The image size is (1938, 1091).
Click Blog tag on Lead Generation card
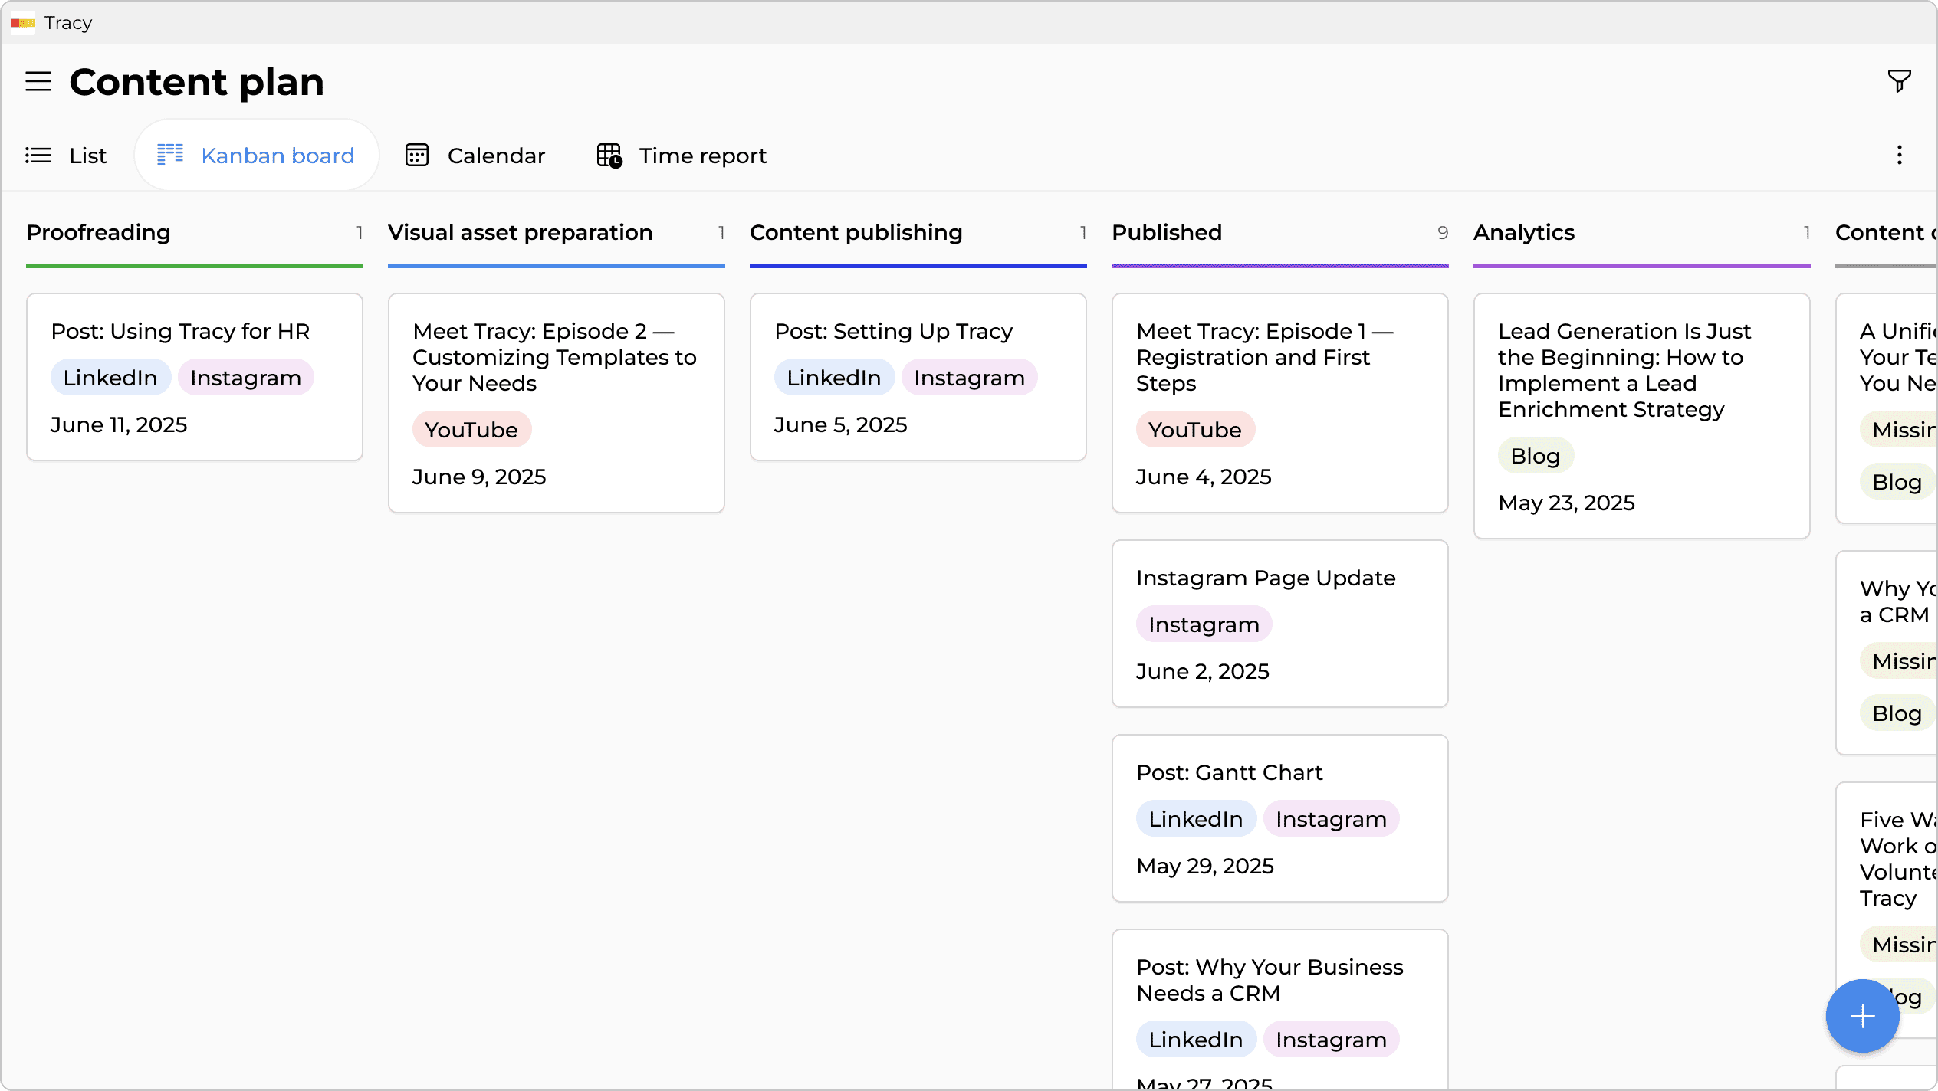[1535, 456]
